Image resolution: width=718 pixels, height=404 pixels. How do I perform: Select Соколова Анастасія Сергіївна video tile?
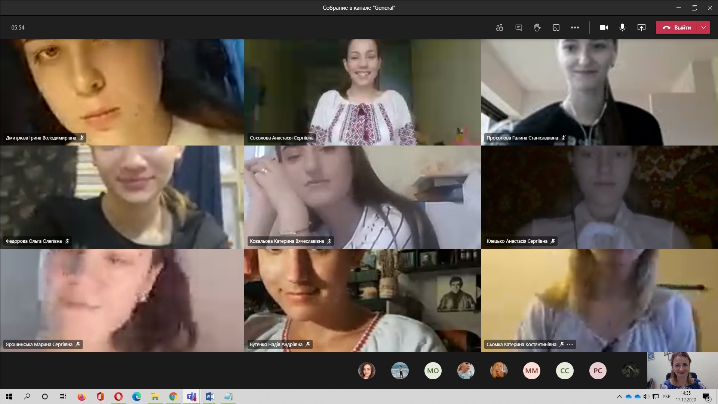[362, 92]
